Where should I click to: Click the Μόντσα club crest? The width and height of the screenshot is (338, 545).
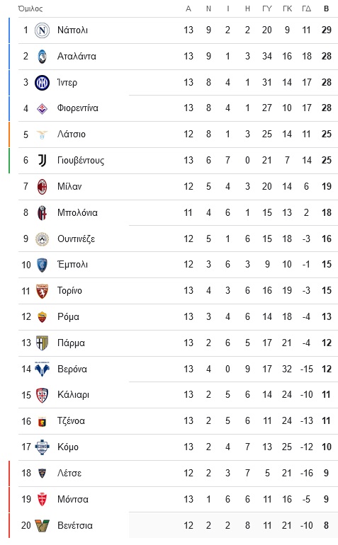point(42,500)
